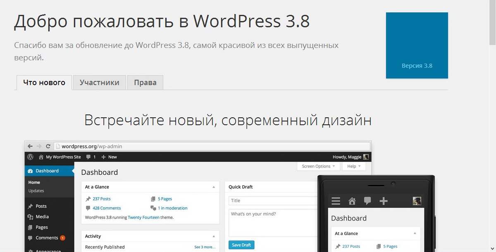The width and height of the screenshot is (496, 252).
Task: Click the pages icon next to 5 Pages
Action: tap(153, 199)
